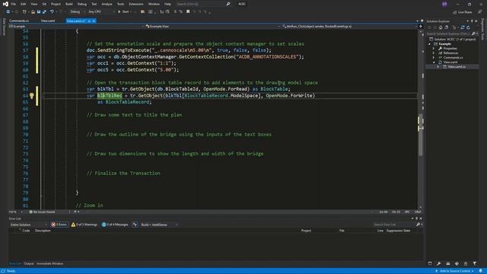The width and height of the screenshot is (487, 274).
Task: Open the Any CPU platform dropdown
Action: pos(101,12)
